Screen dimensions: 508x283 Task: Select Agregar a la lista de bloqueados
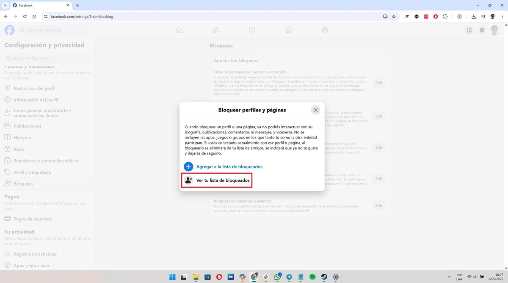(229, 166)
